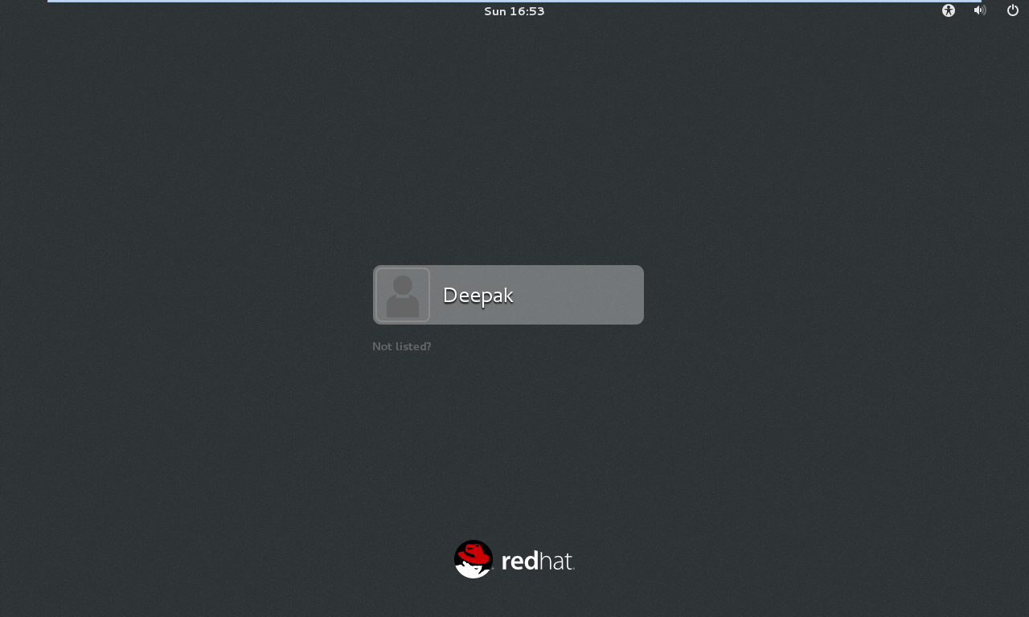
Task: Click the head of the avatar silhouette
Action: pyautogui.click(x=403, y=284)
